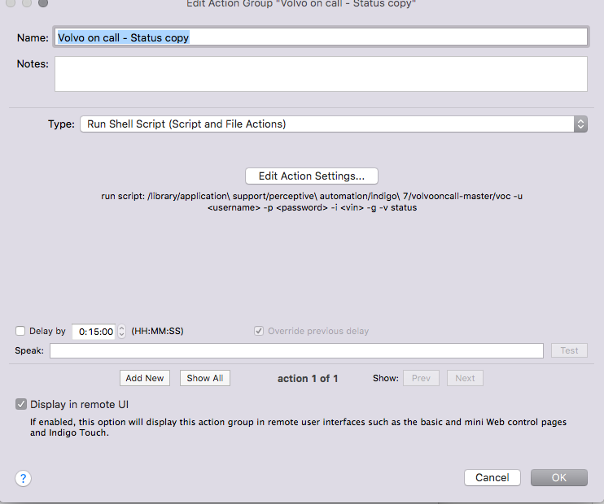
Task: Click the Next action button
Action: click(x=465, y=378)
